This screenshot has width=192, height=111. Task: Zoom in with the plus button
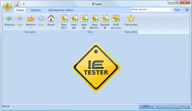tap(183, 106)
